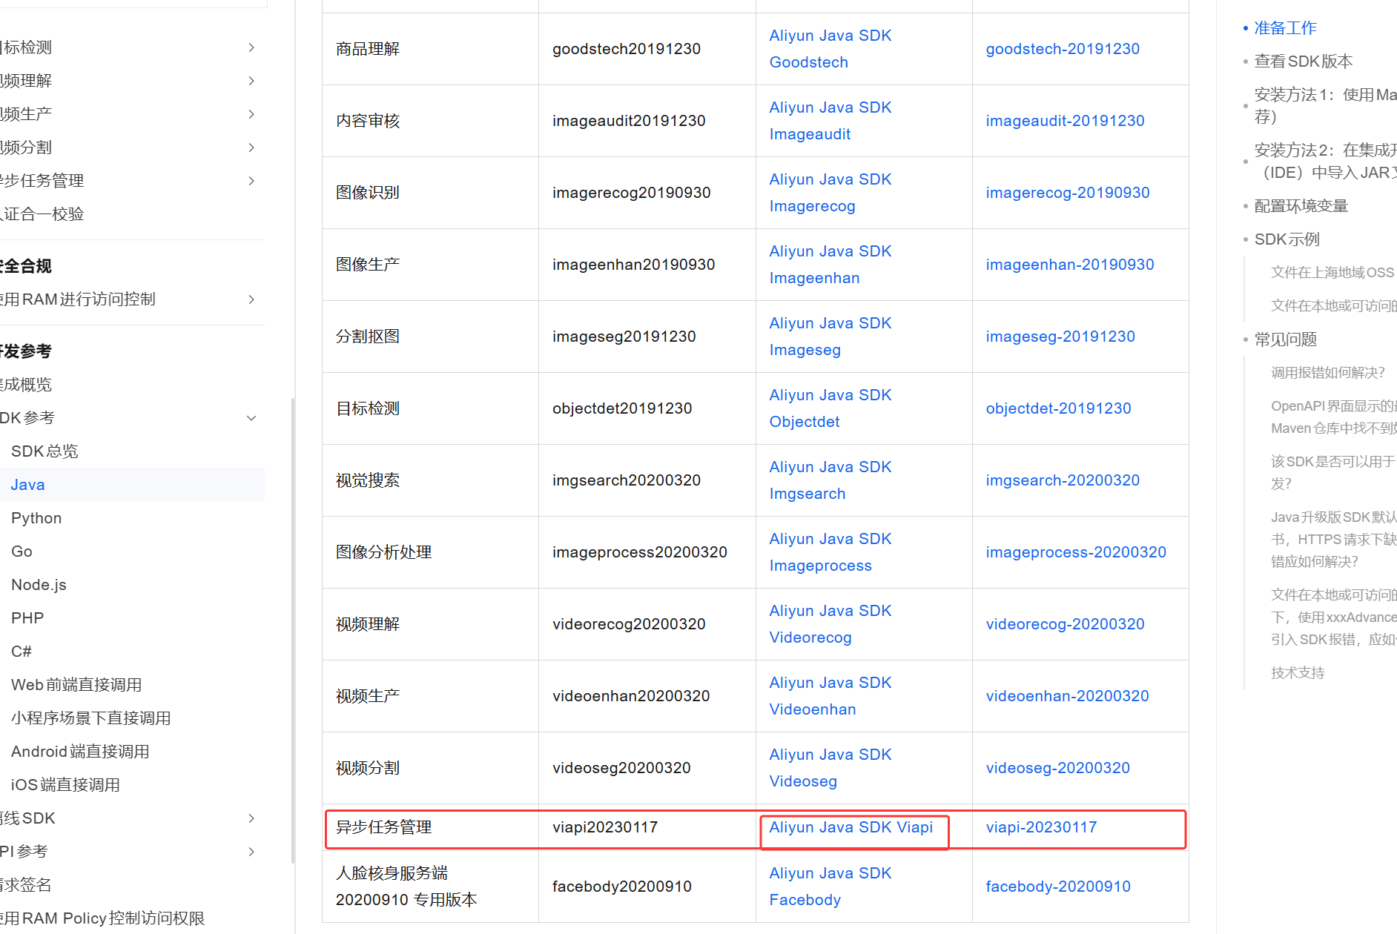
Task: Open the Aliyun Java SDK Videoenhan link
Action: pos(830,696)
